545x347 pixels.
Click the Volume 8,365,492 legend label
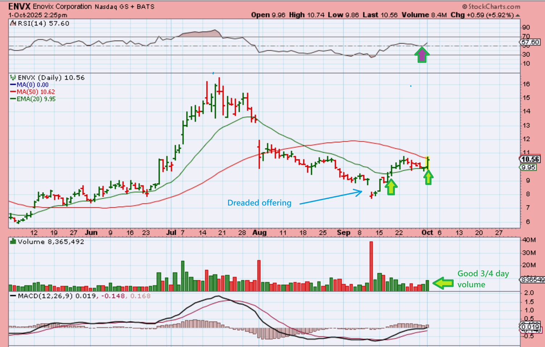[51, 242]
